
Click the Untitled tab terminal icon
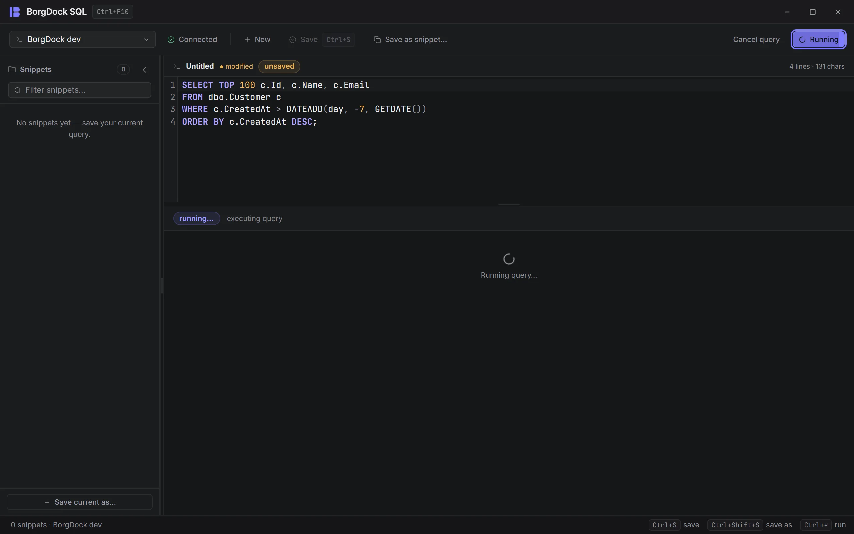177,66
